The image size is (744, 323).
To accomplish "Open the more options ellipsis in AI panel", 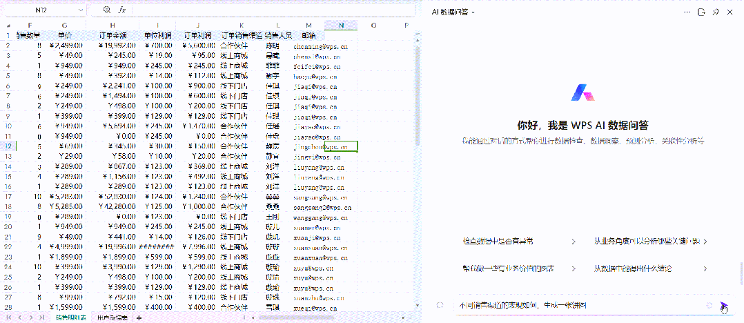I will tap(687, 12).
